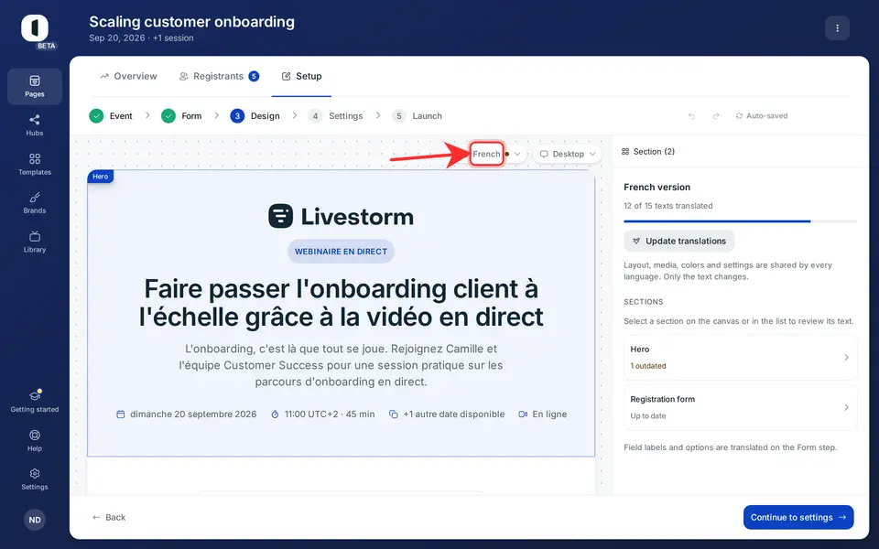Jump to the Settings step 4
Image resolution: width=879 pixels, height=549 pixels.
(x=336, y=116)
